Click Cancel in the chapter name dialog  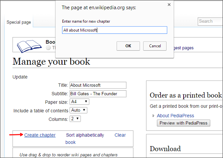[155, 46]
